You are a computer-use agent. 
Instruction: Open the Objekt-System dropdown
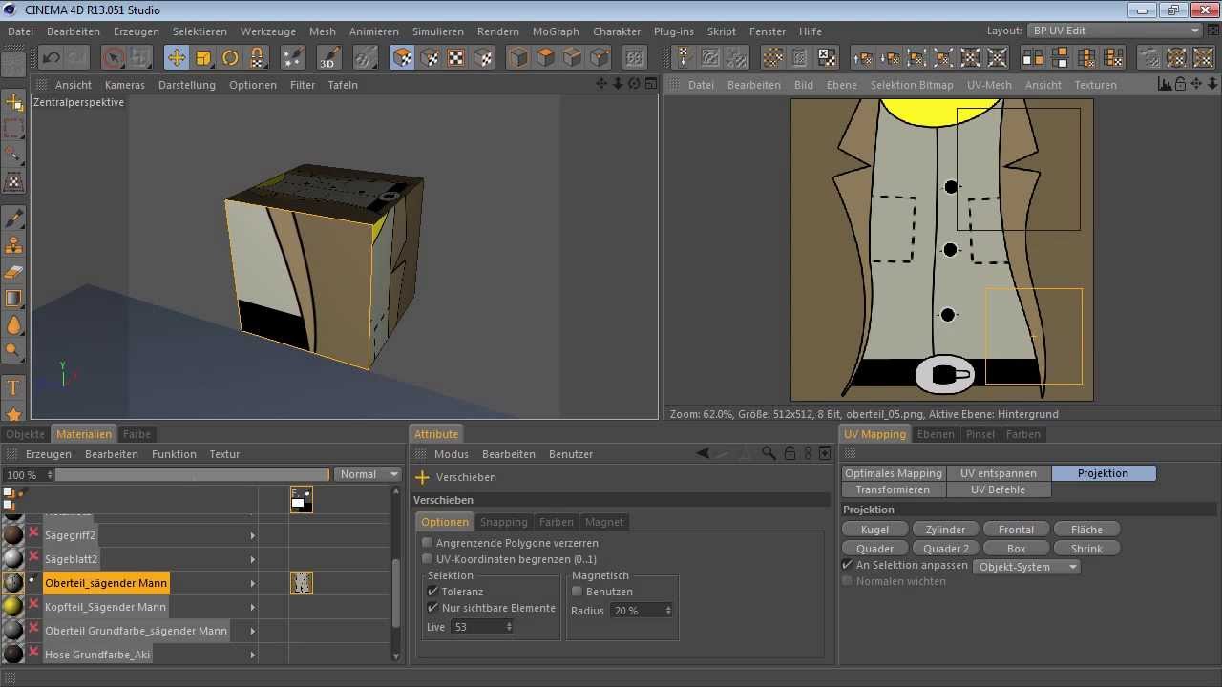(1026, 567)
